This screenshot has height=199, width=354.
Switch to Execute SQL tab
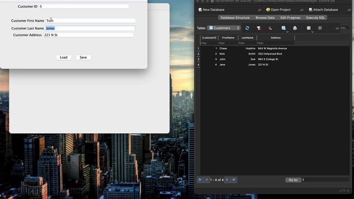point(315,18)
